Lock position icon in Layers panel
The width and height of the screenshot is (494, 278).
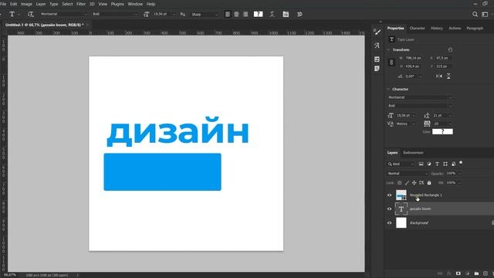(414, 183)
